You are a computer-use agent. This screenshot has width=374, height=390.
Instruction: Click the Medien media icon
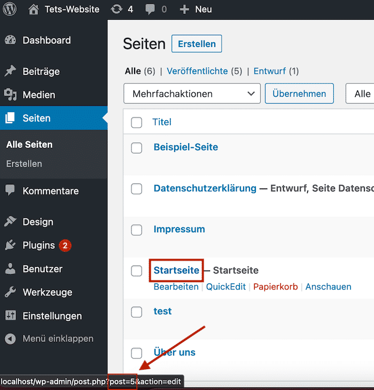click(x=10, y=95)
